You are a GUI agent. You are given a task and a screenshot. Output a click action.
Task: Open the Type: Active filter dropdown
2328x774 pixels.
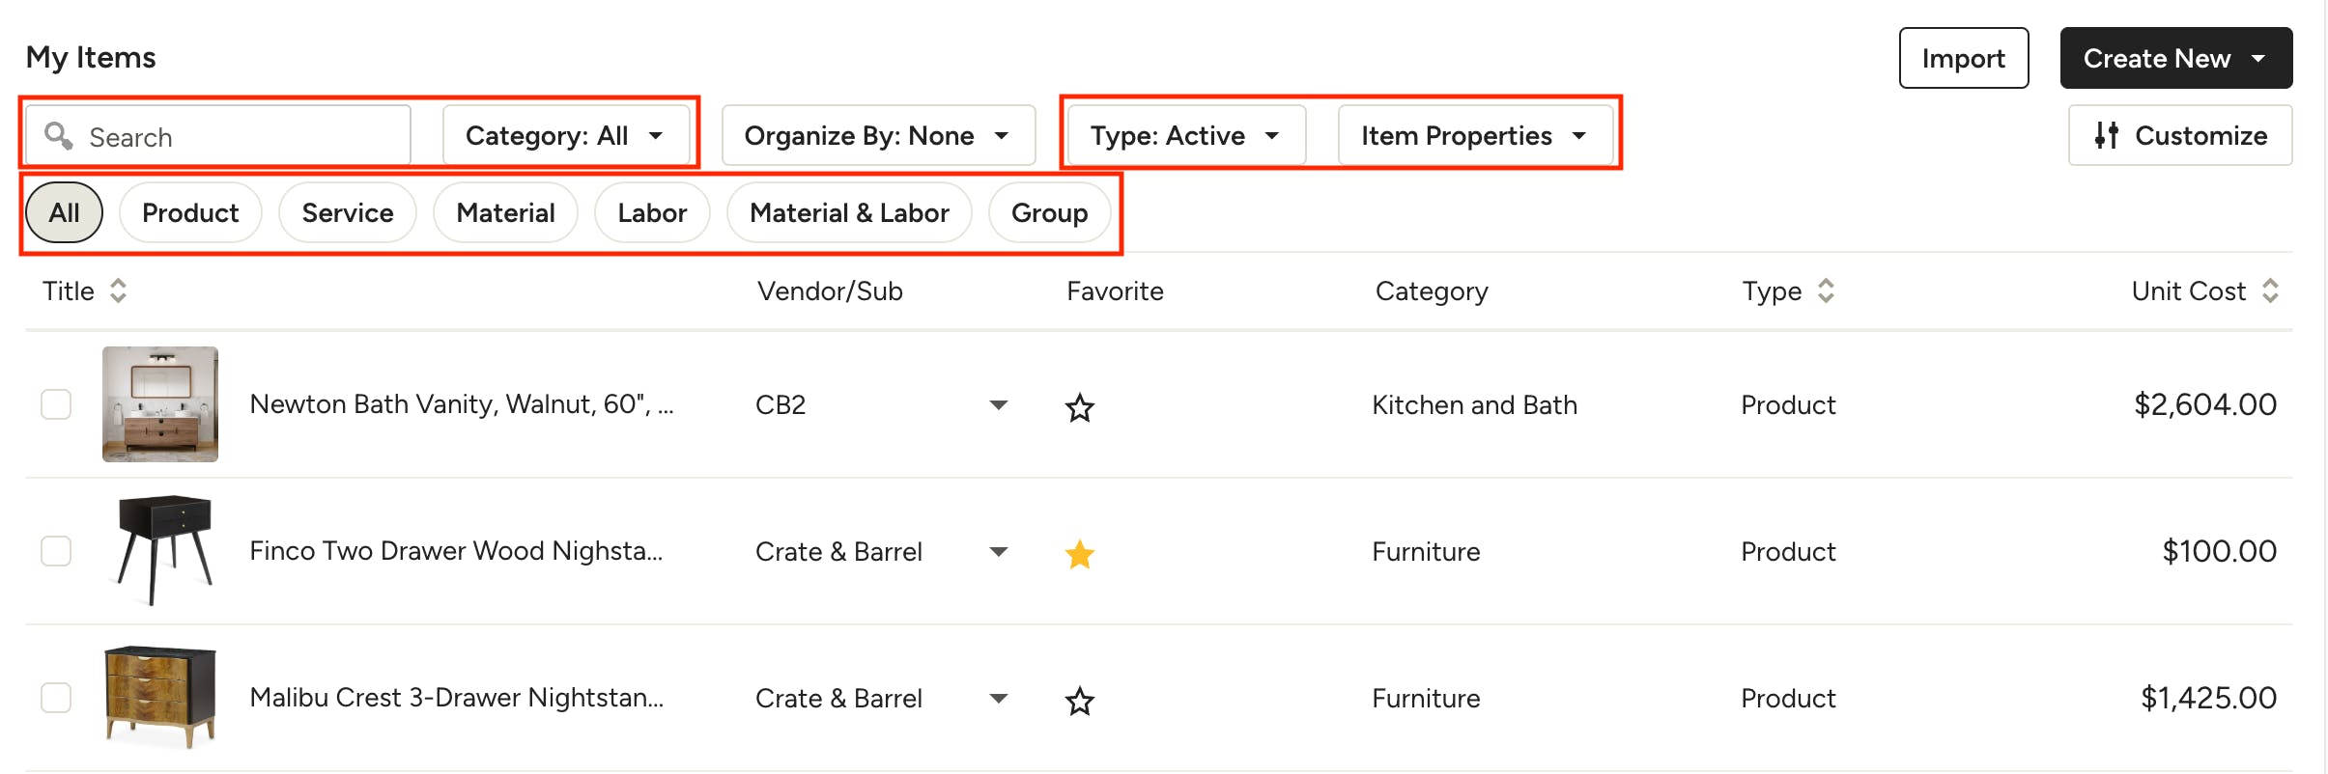click(1185, 136)
